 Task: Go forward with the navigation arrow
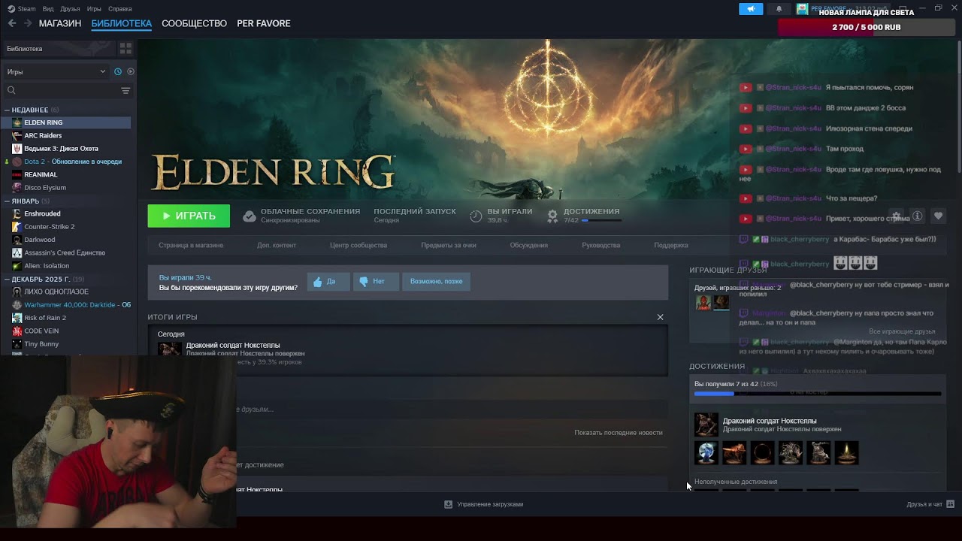[x=28, y=23]
